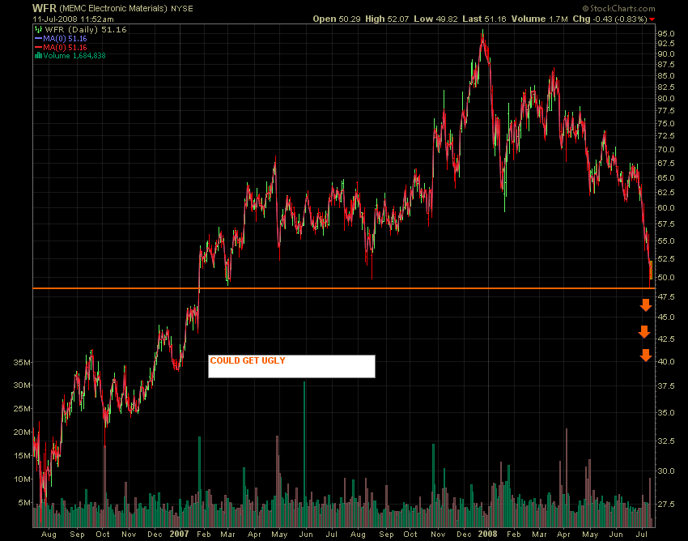The width and height of the screenshot is (688, 541).
Task: Click the 55.0 price axis label
Action: pyautogui.click(x=665, y=241)
